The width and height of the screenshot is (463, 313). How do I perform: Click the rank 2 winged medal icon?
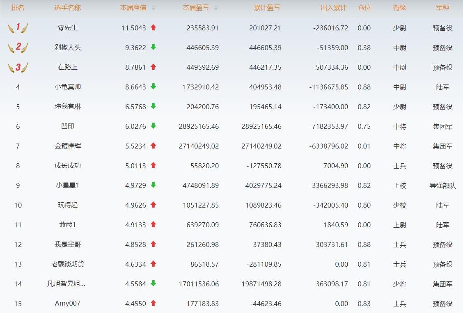point(18,48)
